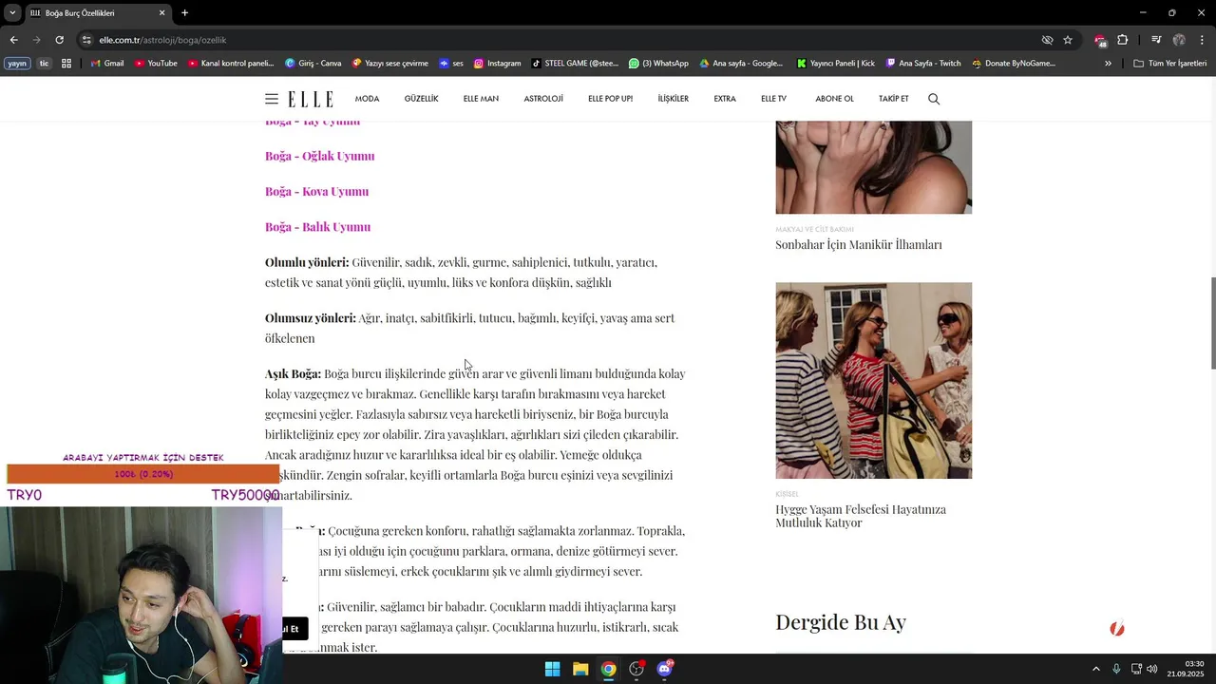Click the network tray icon
The width and height of the screenshot is (1216, 684).
[x=1136, y=669]
